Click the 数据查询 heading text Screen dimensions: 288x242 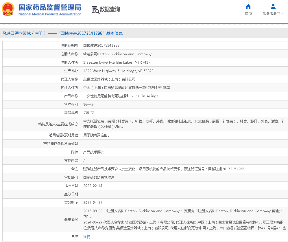(x=110, y=9)
